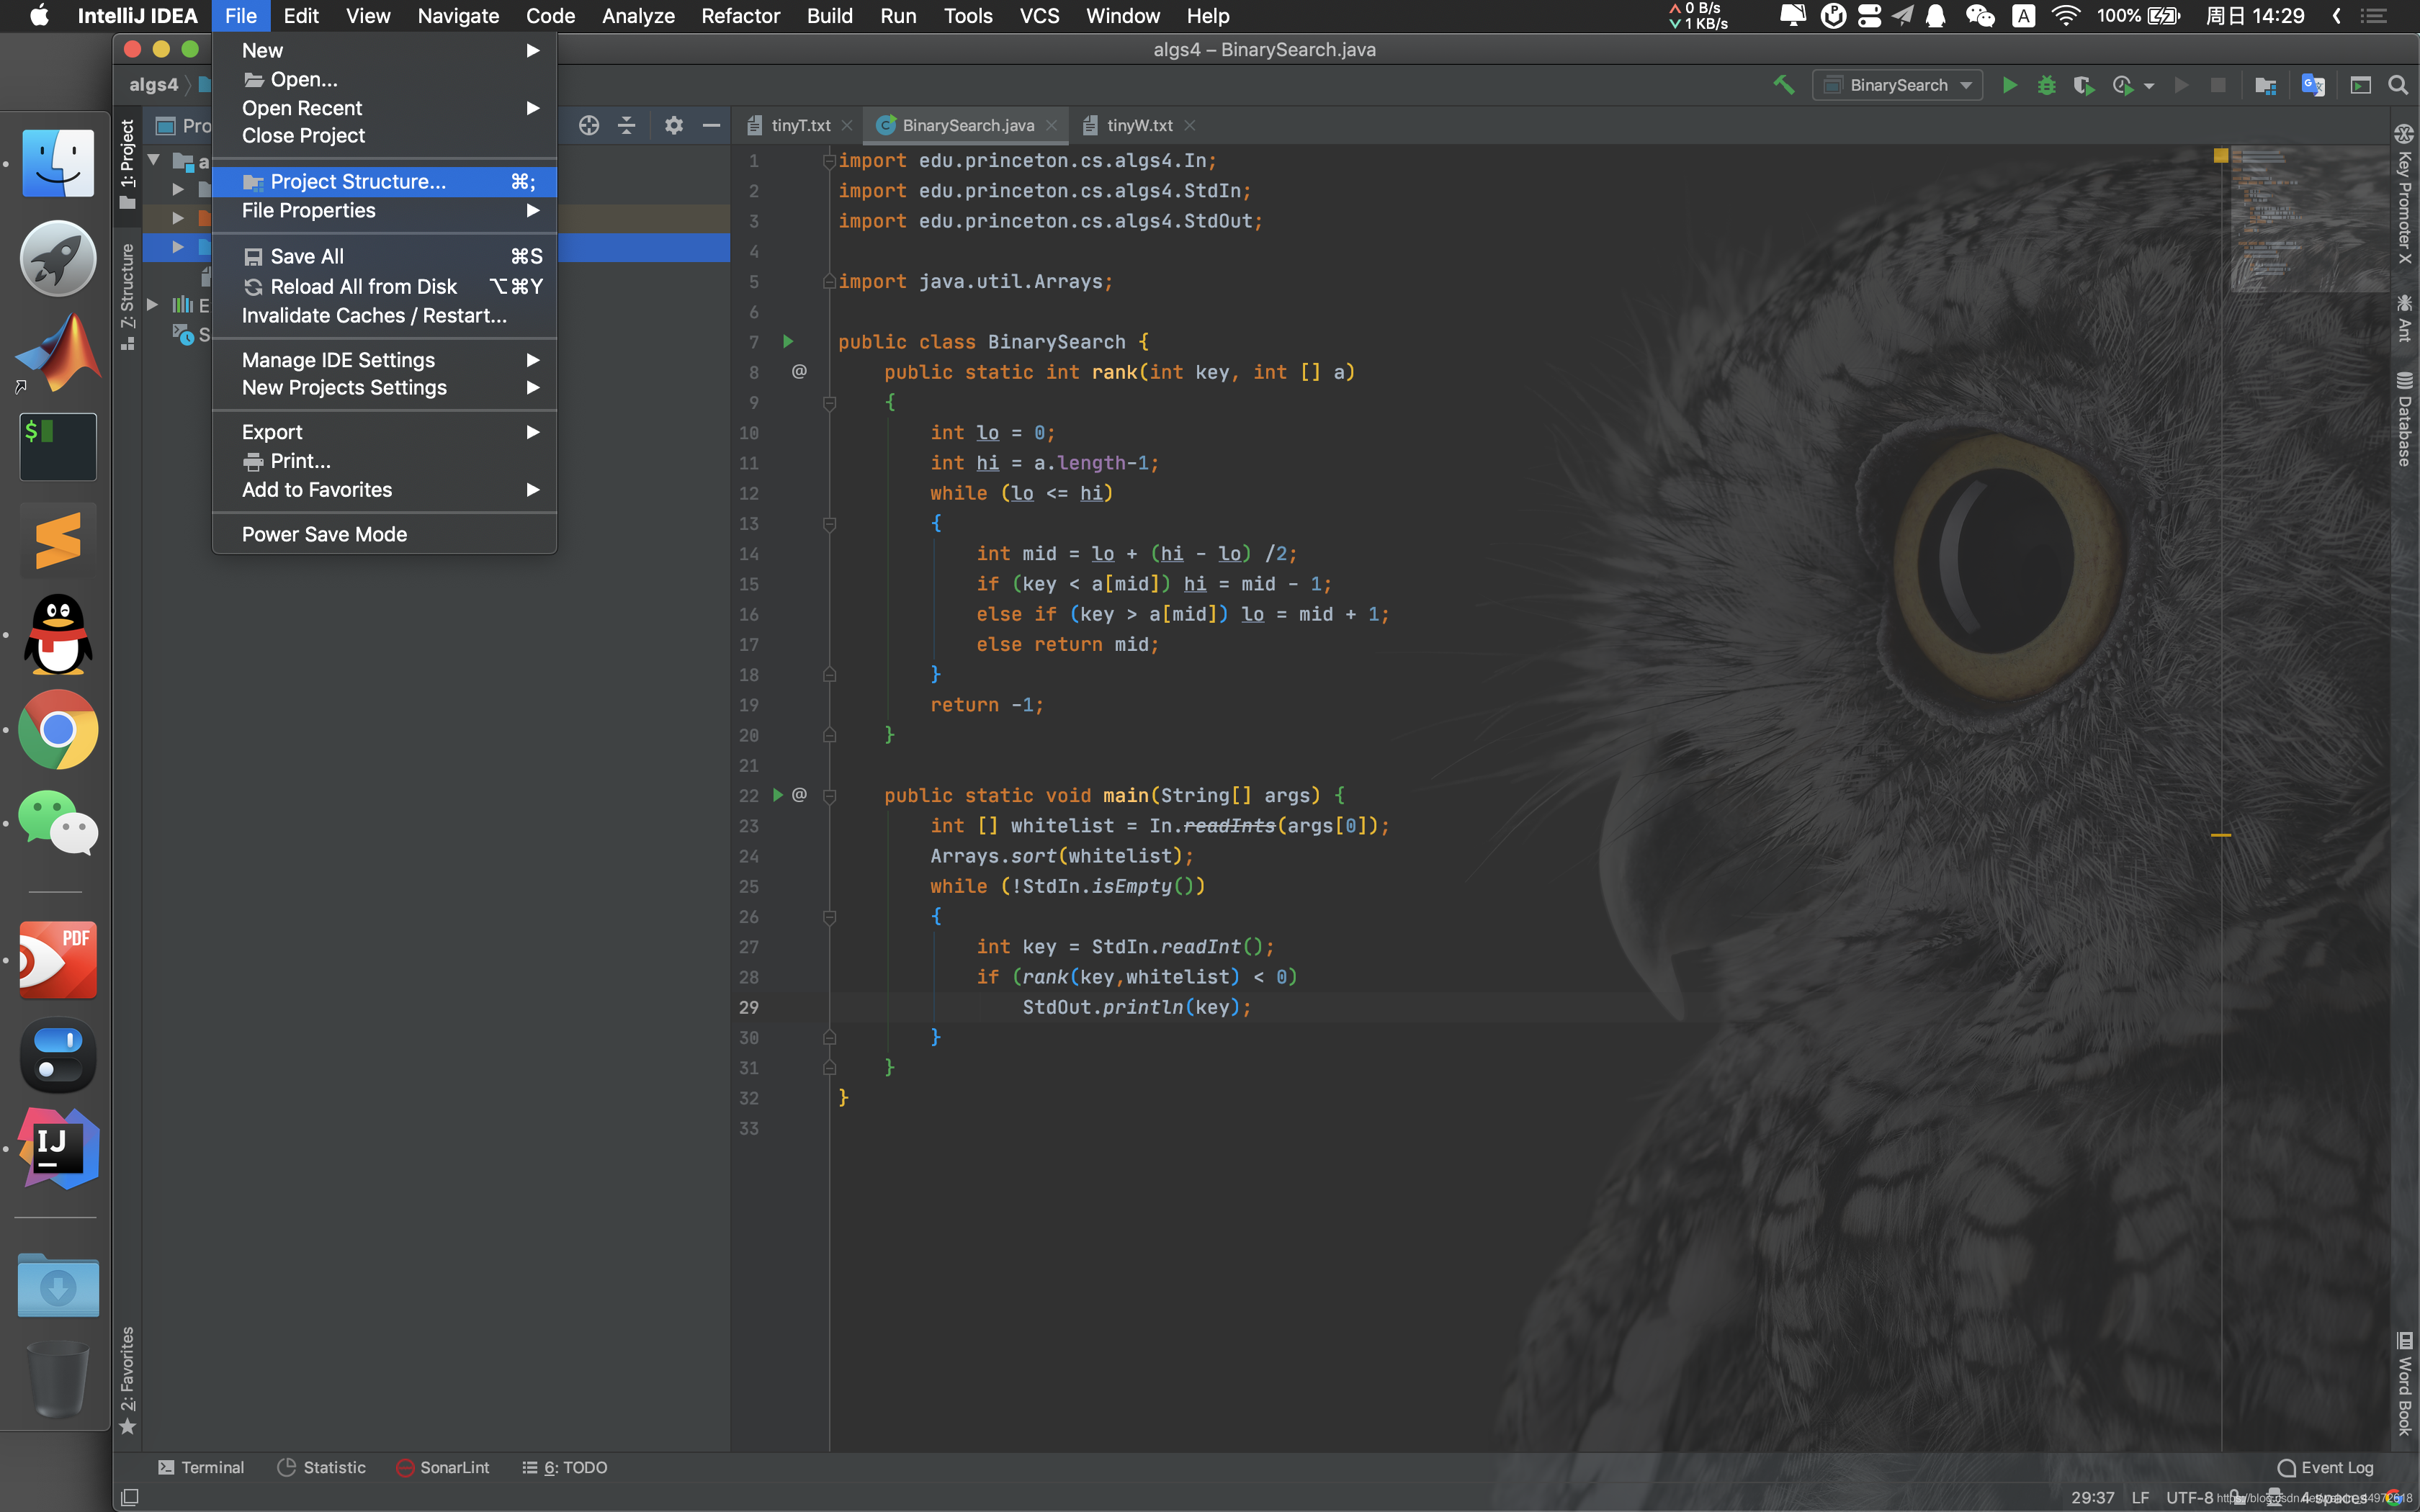The image size is (2420, 1512).
Task: Open the macOS Wi-Fi status menu
Action: click(2065, 16)
